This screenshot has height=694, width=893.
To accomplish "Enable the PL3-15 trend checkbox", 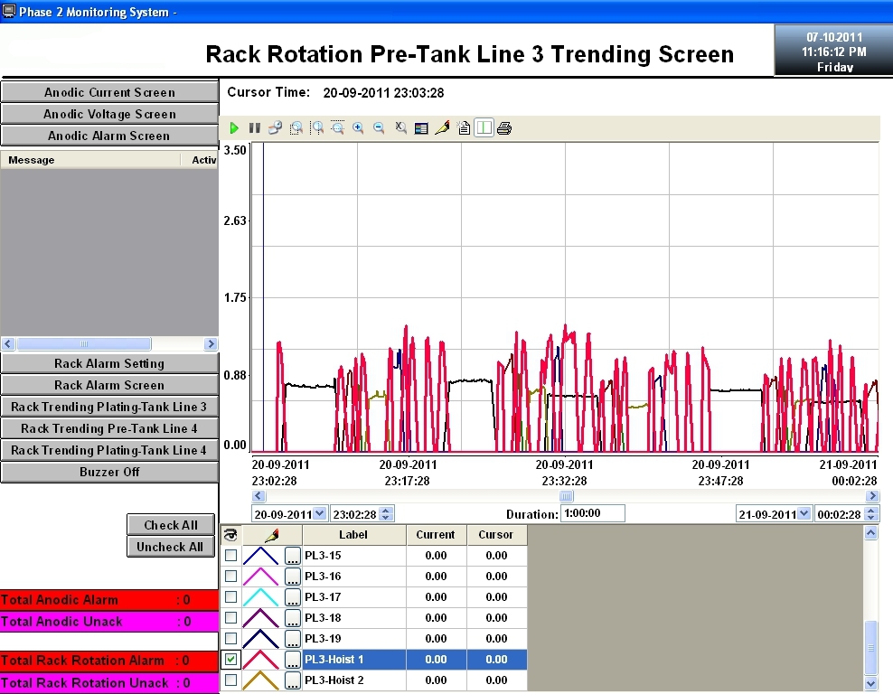I will [x=230, y=555].
